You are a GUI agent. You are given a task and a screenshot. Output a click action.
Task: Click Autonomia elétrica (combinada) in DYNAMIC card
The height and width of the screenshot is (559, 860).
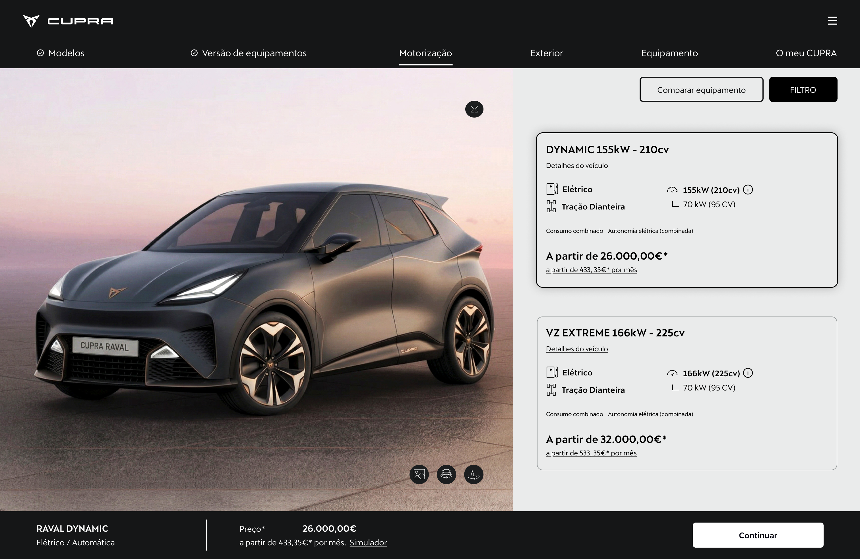650,231
